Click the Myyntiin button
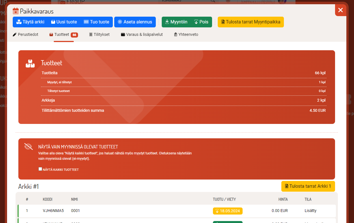This screenshot has width=354, height=223. point(176,22)
